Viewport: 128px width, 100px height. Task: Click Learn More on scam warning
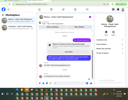(x=69, y=52)
